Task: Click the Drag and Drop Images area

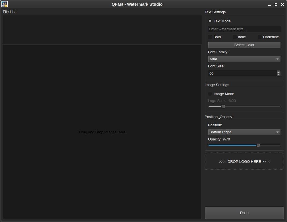Action: coord(102,132)
